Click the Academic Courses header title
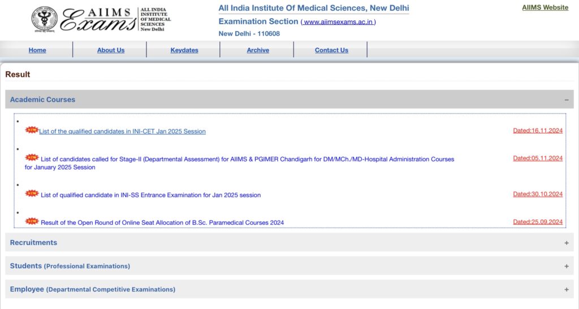Image resolution: width=579 pixels, height=309 pixels. tap(42, 99)
